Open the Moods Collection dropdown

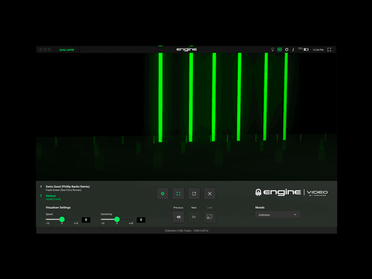(x=277, y=215)
